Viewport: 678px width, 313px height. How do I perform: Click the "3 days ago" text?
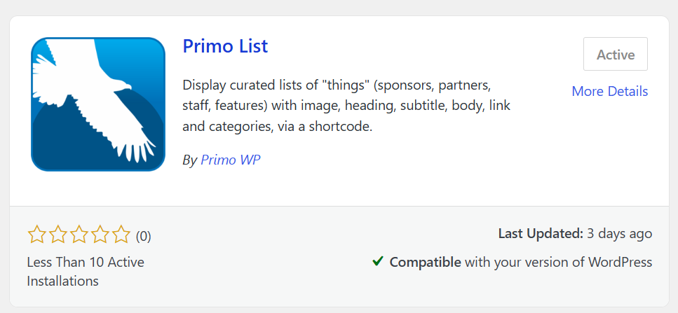pyautogui.click(x=620, y=234)
